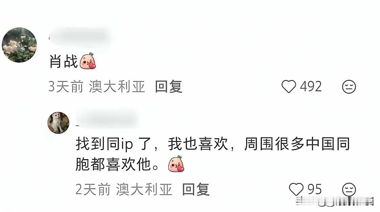Tap the dislike face beside 492 likes
Viewport: 380px width, 212px height.
click(x=349, y=87)
